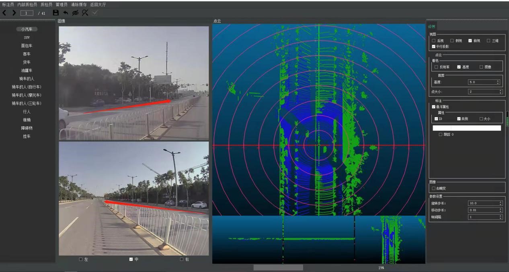Image resolution: width=509 pixels, height=272 pixels.
Task: Select the 小汽车 category button
Action: point(27,29)
